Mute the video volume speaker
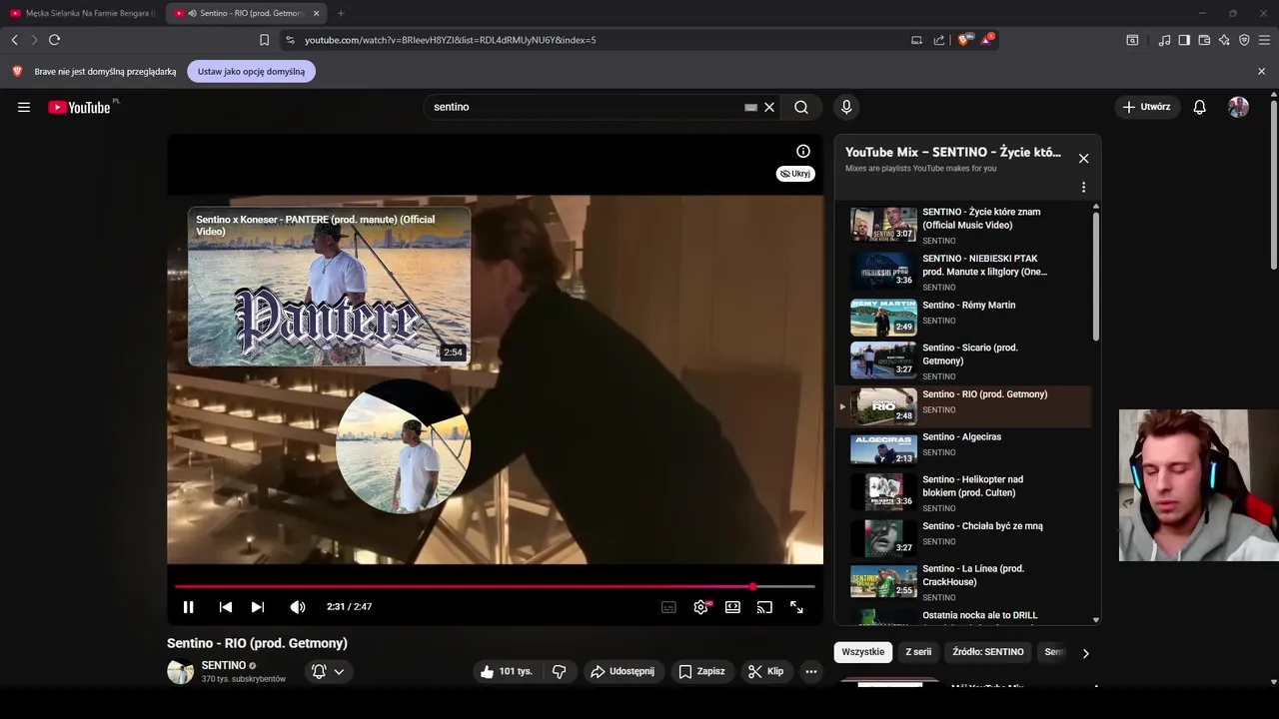This screenshot has height=719, width=1279. coord(298,607)
